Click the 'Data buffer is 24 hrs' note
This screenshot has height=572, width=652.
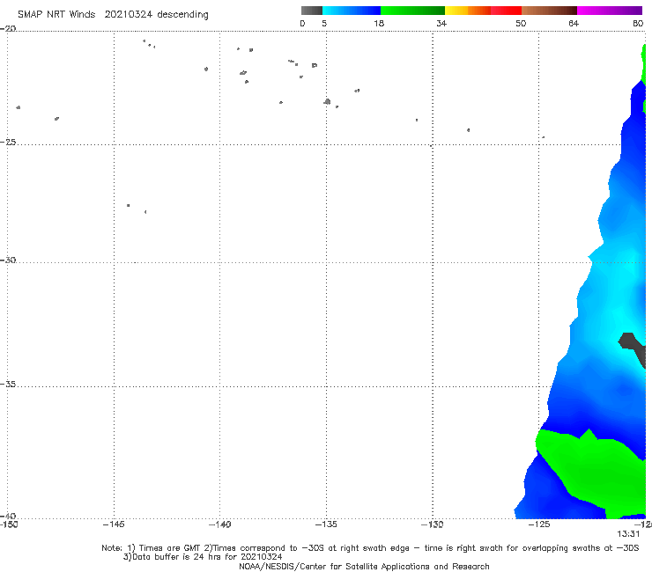pyautogui.click(x=203, y=557)
